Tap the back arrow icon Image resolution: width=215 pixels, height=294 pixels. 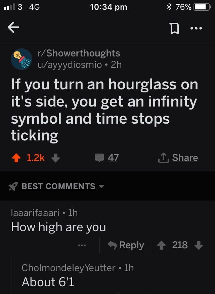13,27
